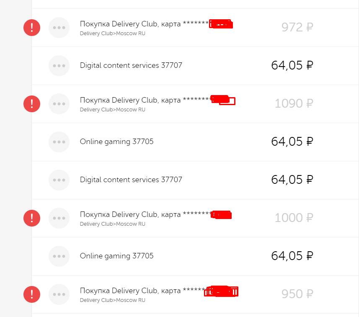
Task: Open category dots icon for 972 ₽ Delivery Club
Action: pyautogui.click(x=59, y=28)
